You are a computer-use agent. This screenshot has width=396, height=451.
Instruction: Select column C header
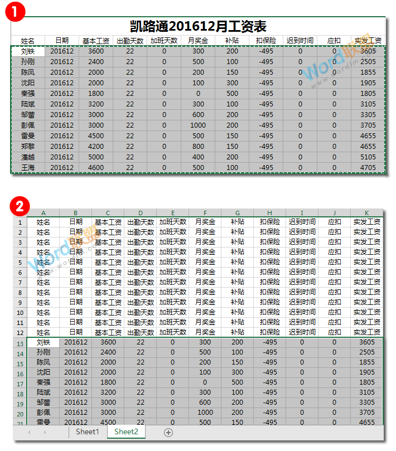click(108, 213)
